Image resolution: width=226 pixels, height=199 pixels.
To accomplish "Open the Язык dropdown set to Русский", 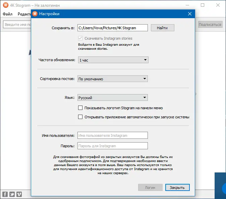I will coord(113,97).
